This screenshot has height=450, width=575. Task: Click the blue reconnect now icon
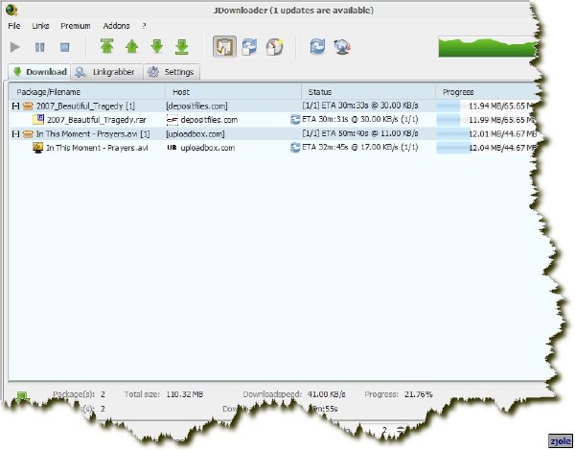point(317,46)
